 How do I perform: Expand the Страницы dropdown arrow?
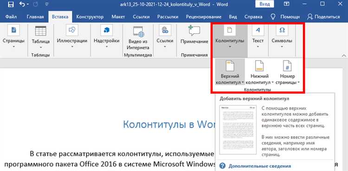point(13,47)
